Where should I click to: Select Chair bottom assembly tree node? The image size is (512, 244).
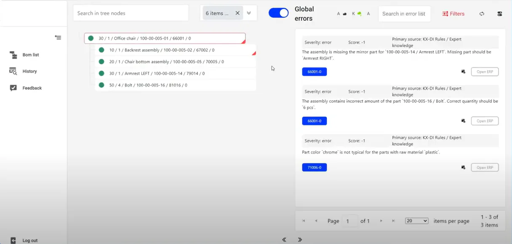tap(175, 62)
